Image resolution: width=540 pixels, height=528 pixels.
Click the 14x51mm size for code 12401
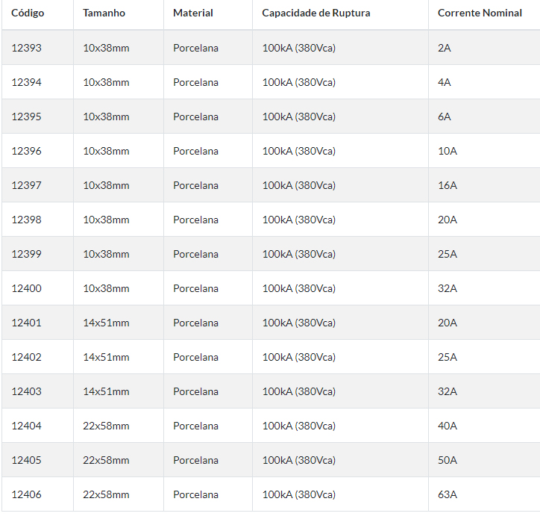106,323
